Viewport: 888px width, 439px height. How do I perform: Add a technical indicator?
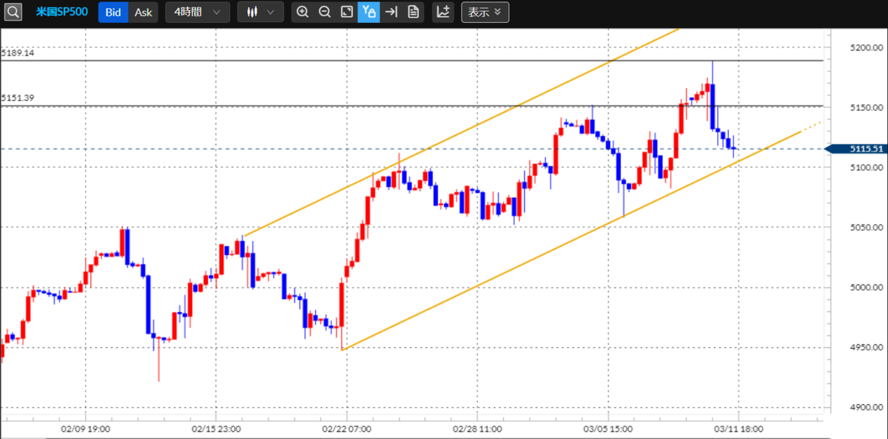tap(443, 12)
